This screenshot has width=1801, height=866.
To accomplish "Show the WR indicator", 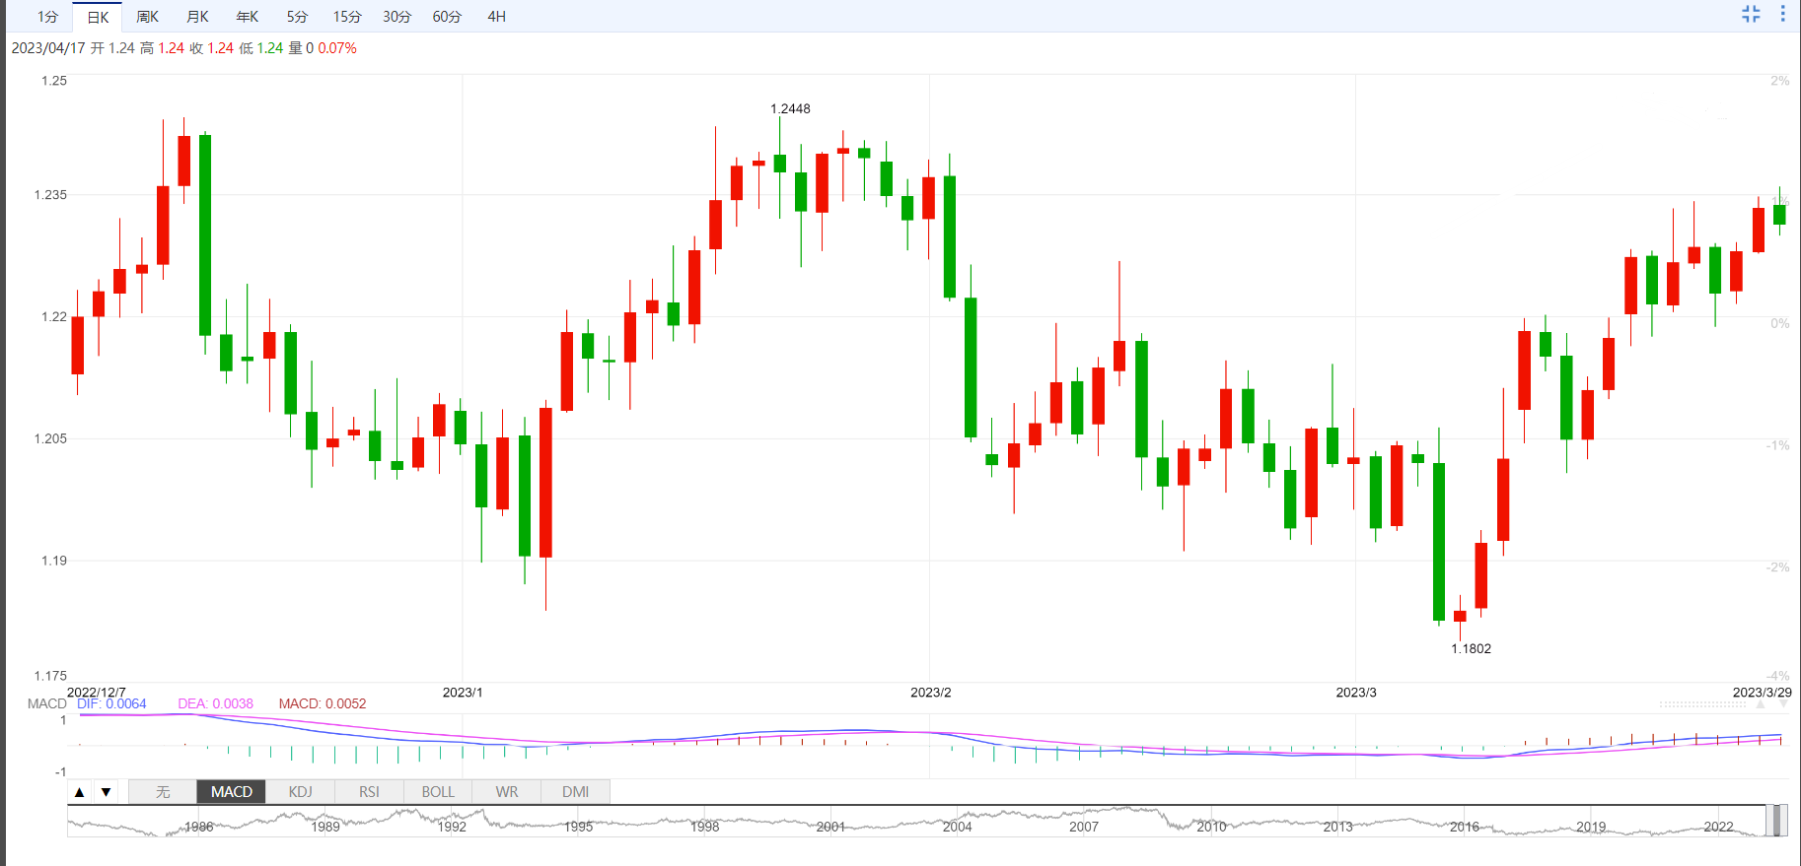I will click(x=507, y=792).
